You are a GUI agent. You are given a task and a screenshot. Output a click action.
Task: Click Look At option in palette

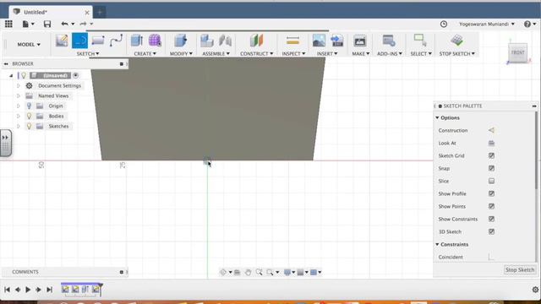click(x=491, y=143)
